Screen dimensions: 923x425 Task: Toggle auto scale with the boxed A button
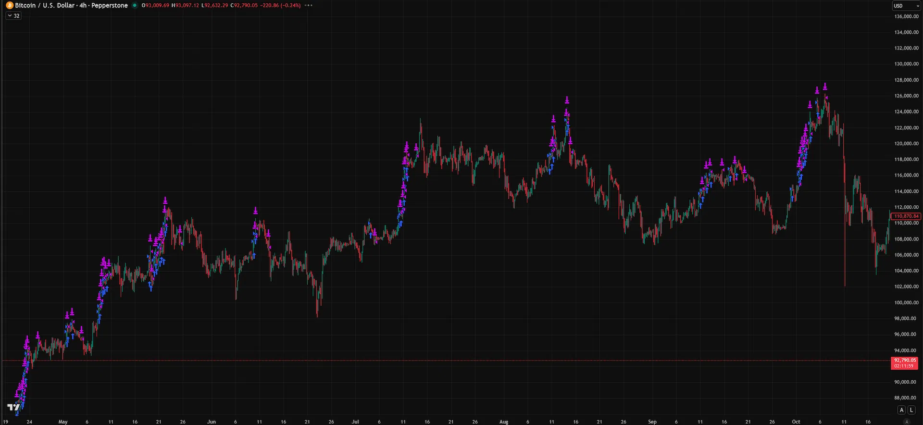pos(902,410)
